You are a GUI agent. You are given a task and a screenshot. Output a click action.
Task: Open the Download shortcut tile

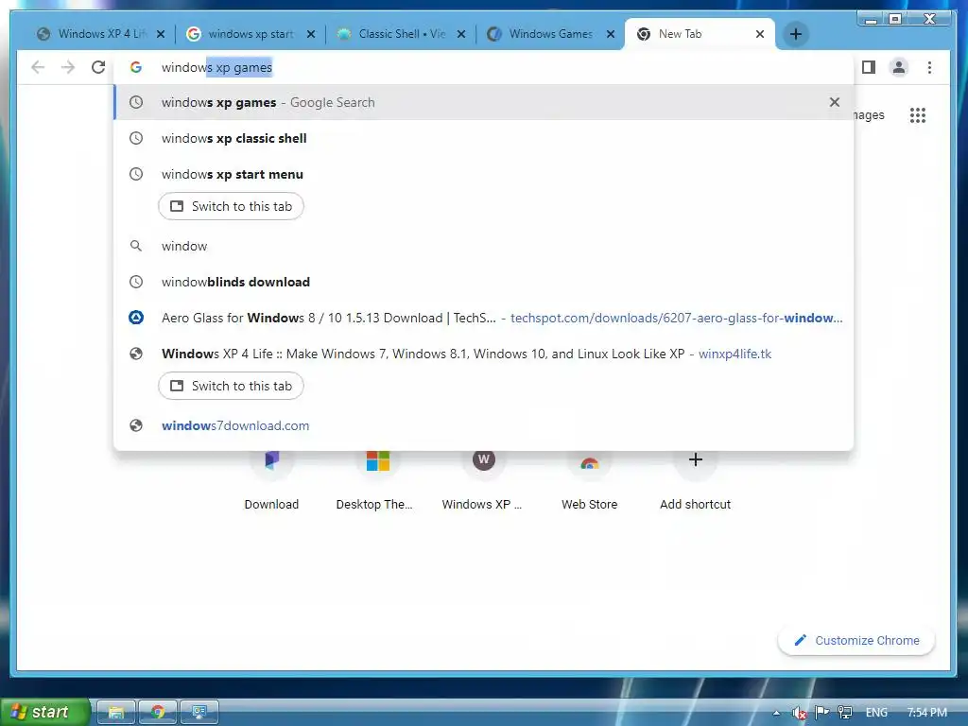tap(271, 481)
